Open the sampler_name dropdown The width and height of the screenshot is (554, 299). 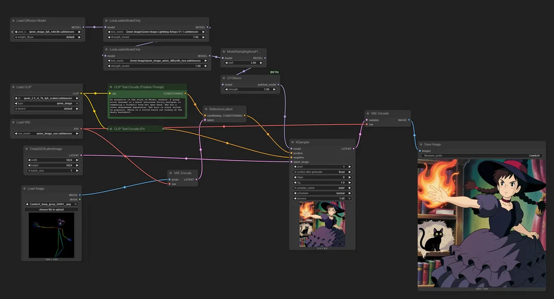click(x=322, y=188)
